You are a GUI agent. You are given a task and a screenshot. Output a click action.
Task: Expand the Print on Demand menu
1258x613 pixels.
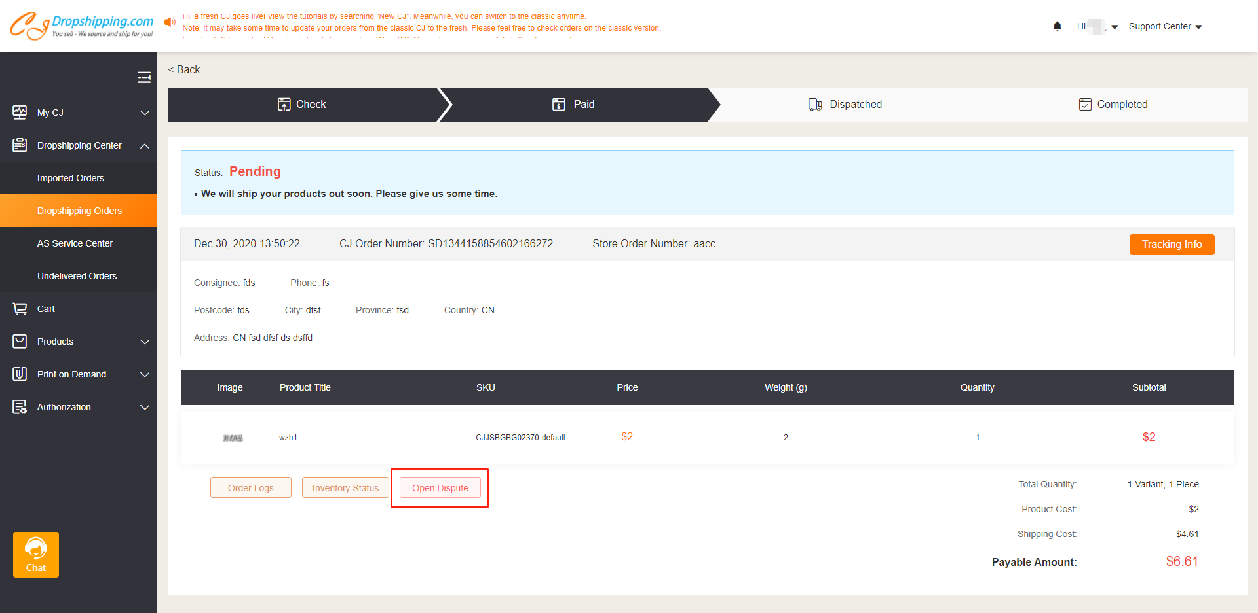[145, 374]
